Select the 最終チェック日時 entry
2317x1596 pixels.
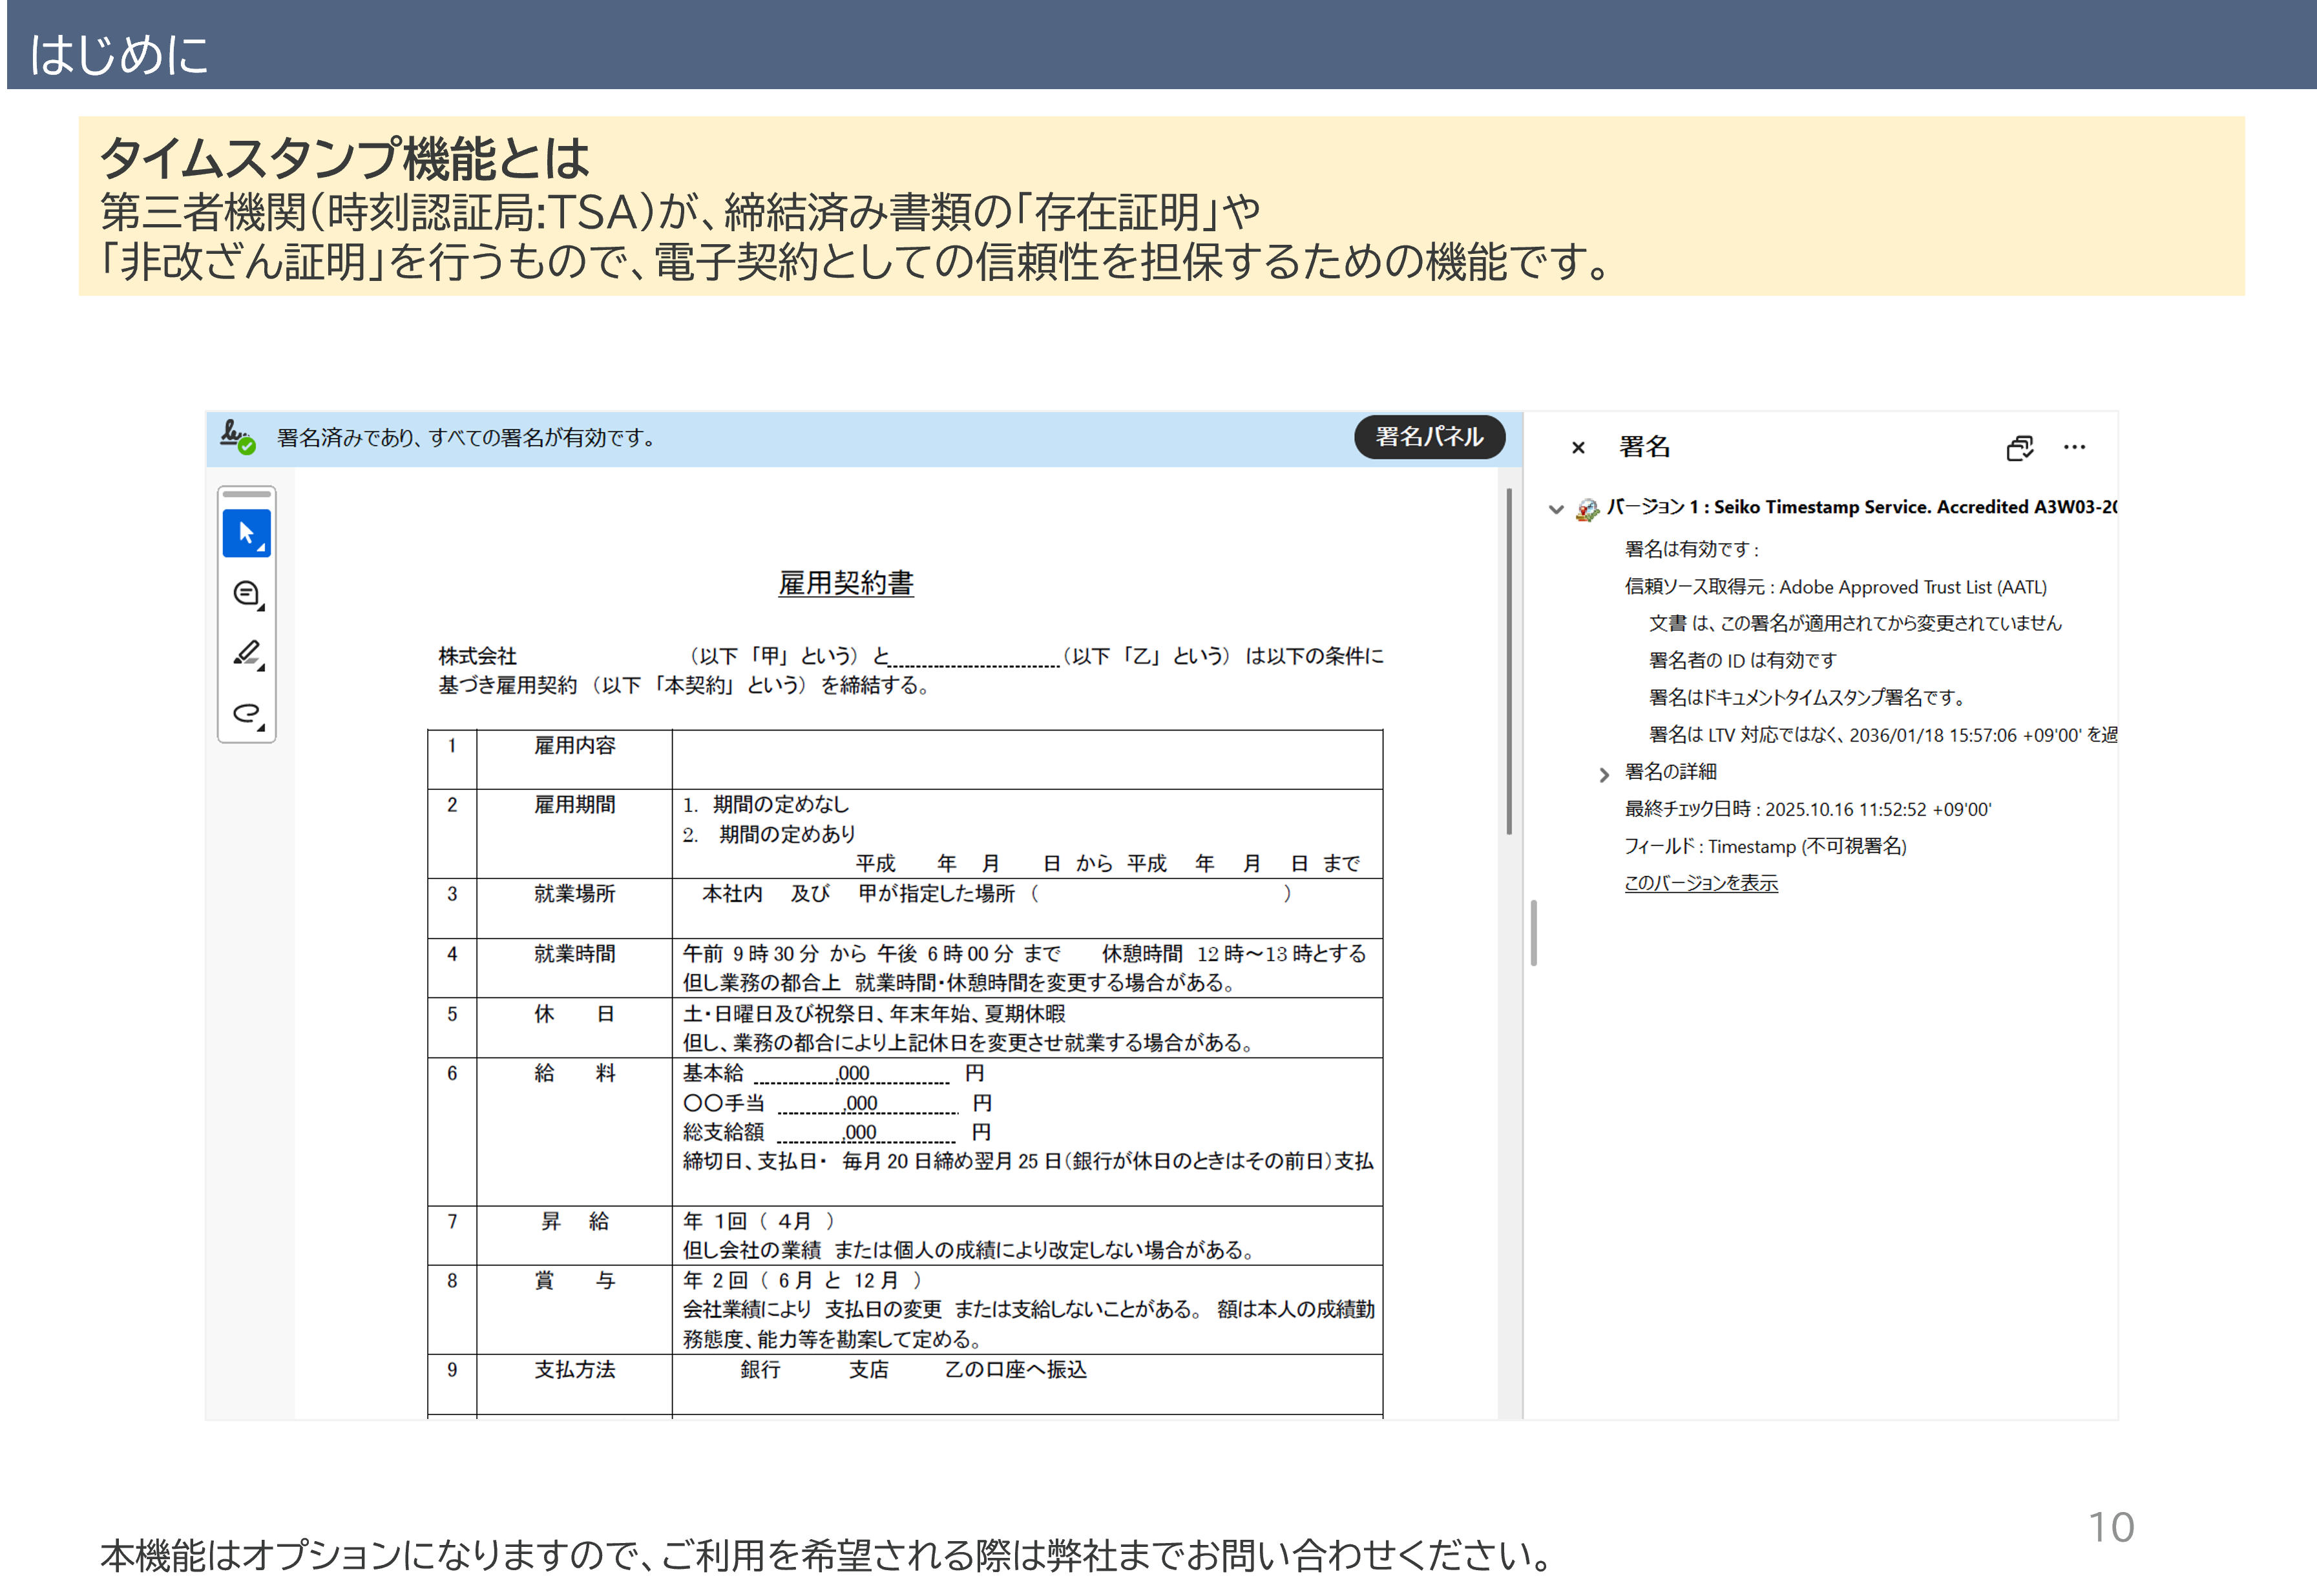point(1807,809)
